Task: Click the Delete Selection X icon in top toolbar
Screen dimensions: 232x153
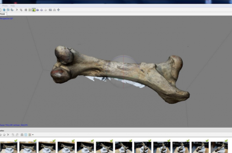Action: click(17, 10)
